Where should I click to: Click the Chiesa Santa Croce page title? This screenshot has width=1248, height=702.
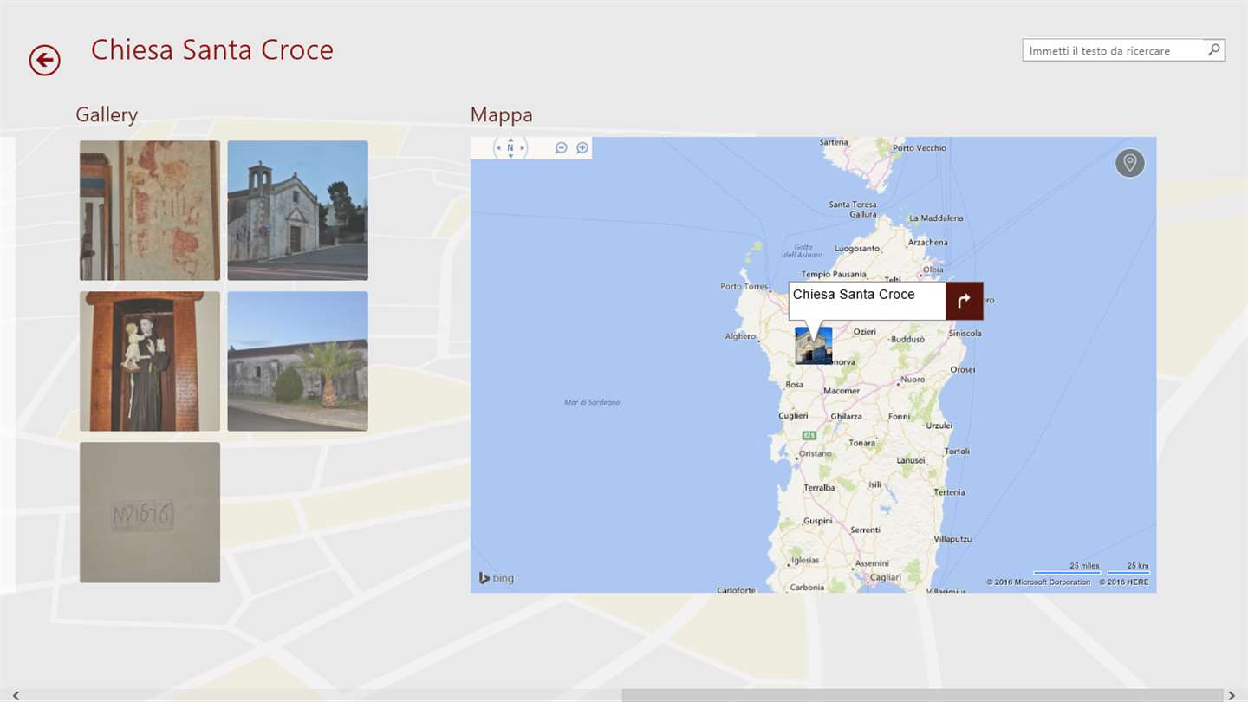click(x=212, y=49)
